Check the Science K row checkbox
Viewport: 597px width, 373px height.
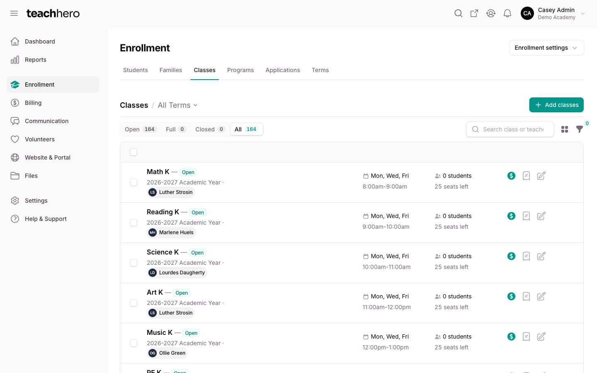tap(133, 263)
